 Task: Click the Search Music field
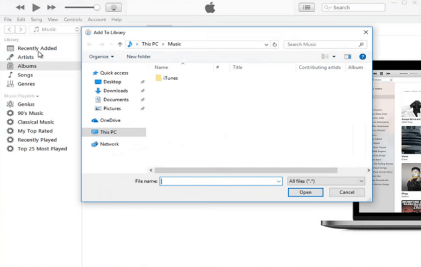tap(325, 44)
